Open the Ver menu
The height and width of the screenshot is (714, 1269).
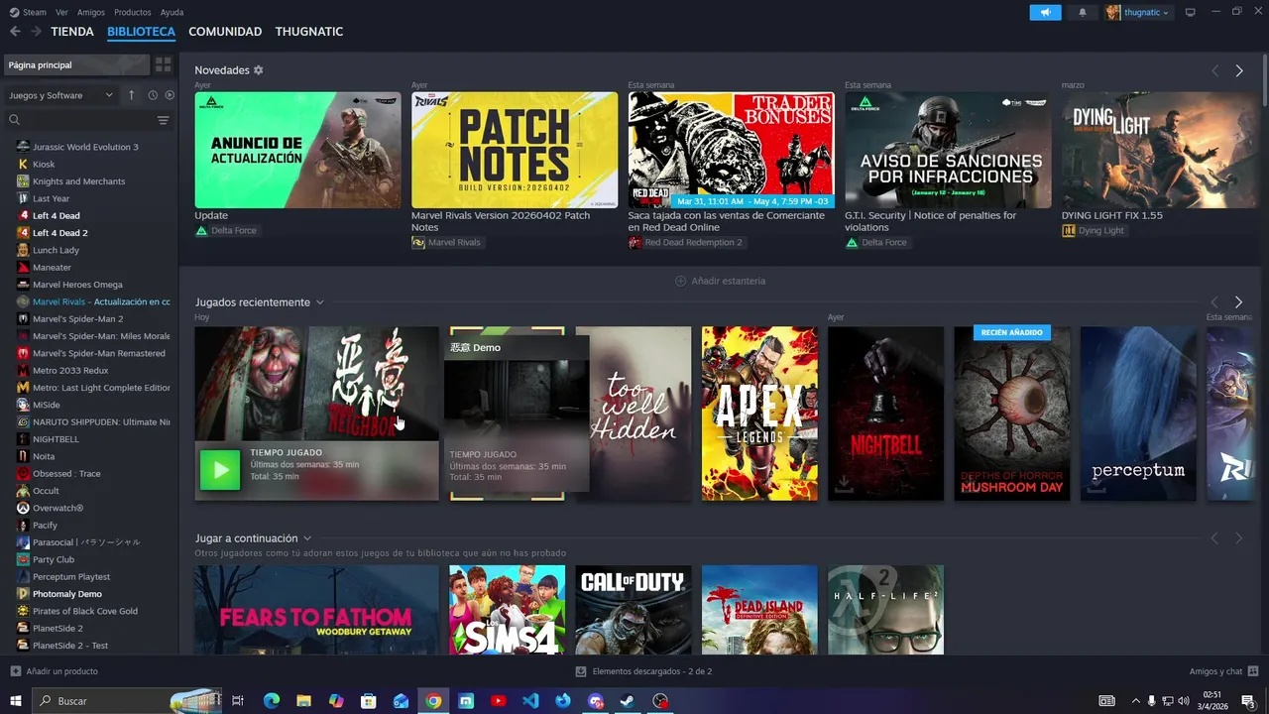(62, 12)
